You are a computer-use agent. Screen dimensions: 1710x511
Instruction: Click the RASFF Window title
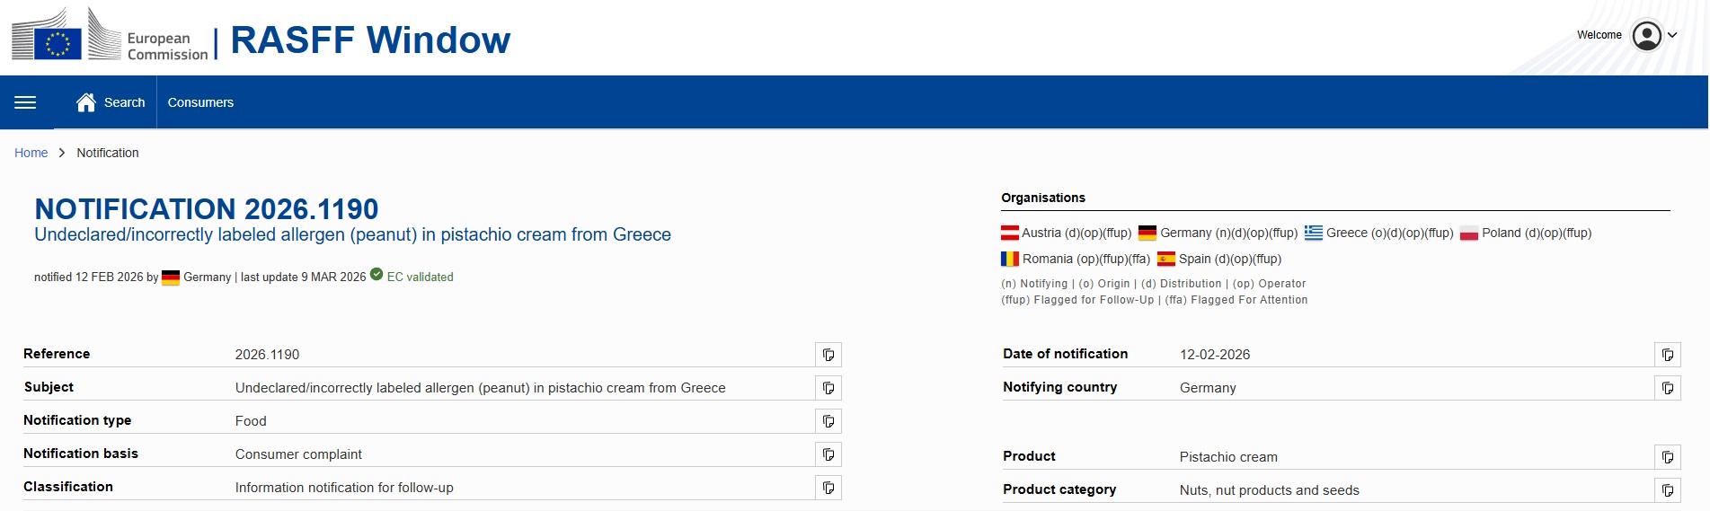(370, 40)
